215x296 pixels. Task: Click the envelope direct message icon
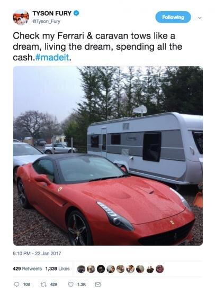pyautogui.click(x=97, y=284)
